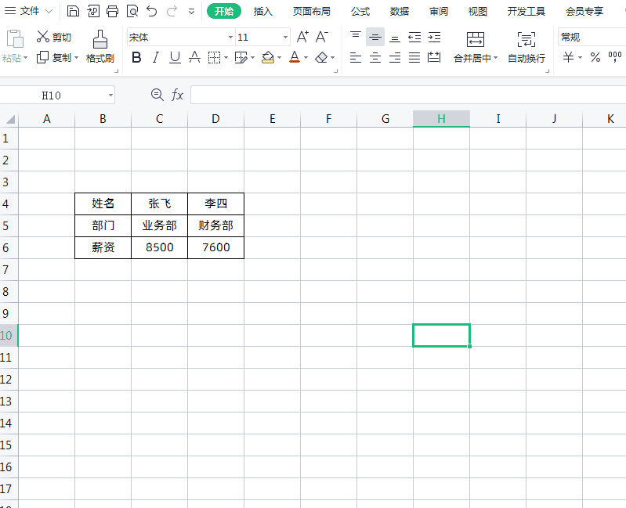626x508 pixels.
Task: Click the justify alignment icon
Action: pyautogui.click(x=414, y=58)
